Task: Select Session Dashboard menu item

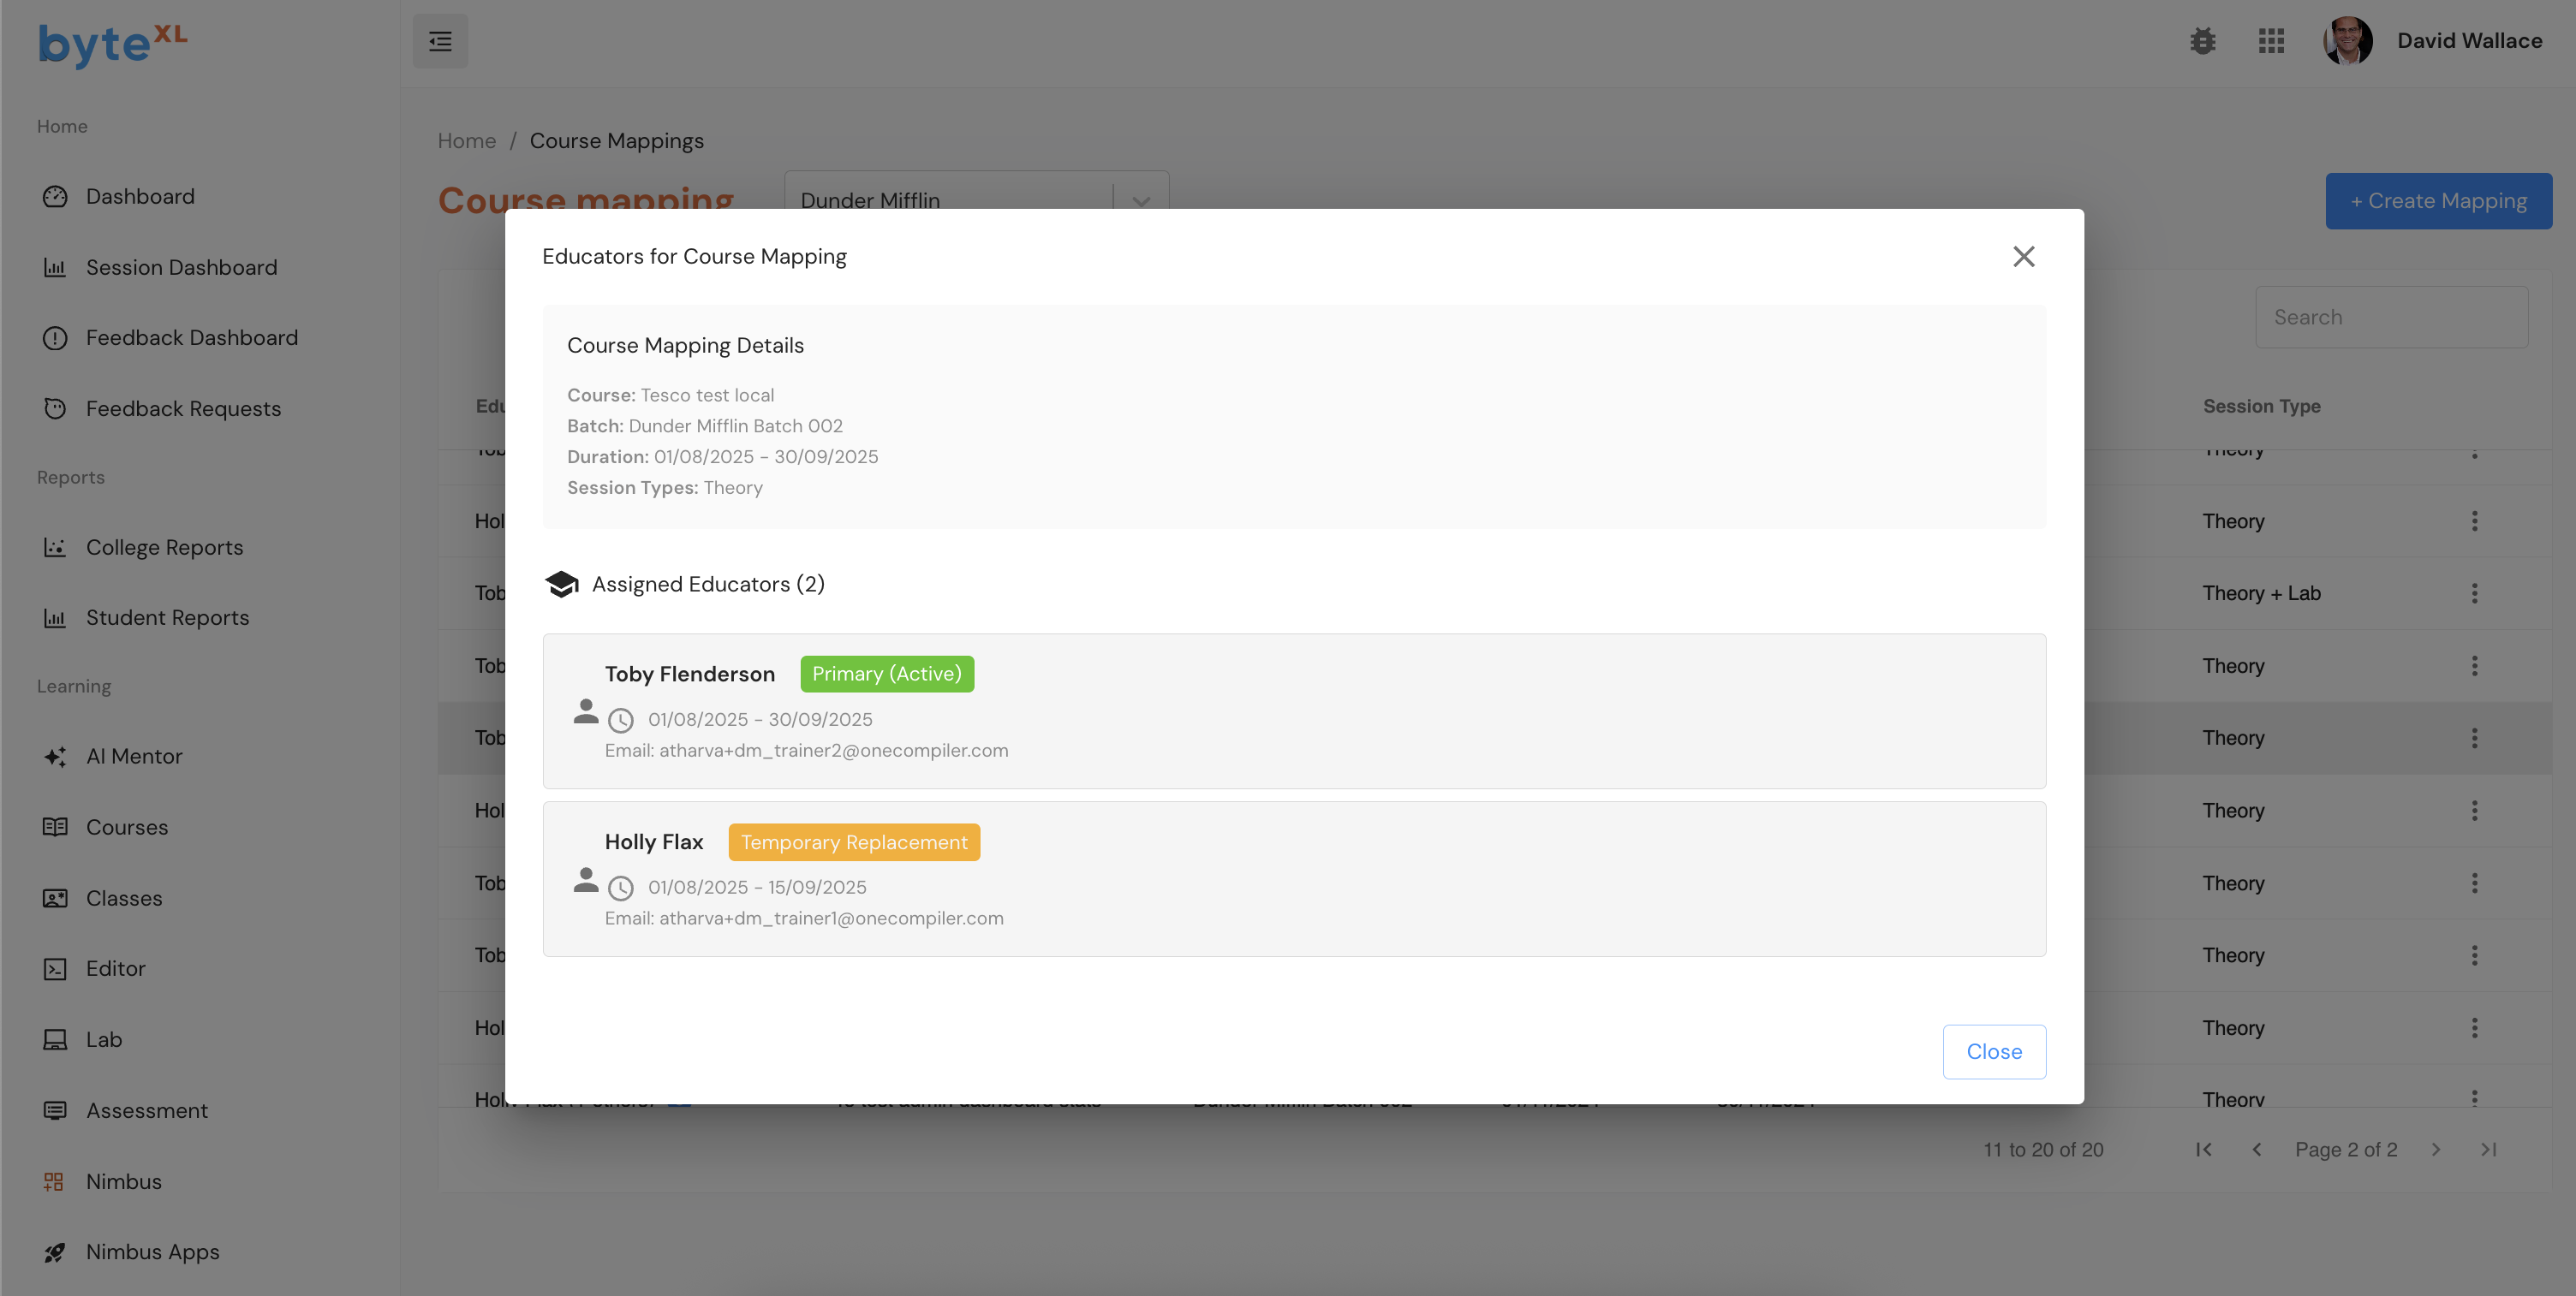Action: [x=181, y=267]
